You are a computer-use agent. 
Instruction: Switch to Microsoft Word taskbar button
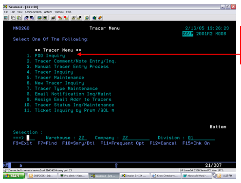click(x=196, y=176)
